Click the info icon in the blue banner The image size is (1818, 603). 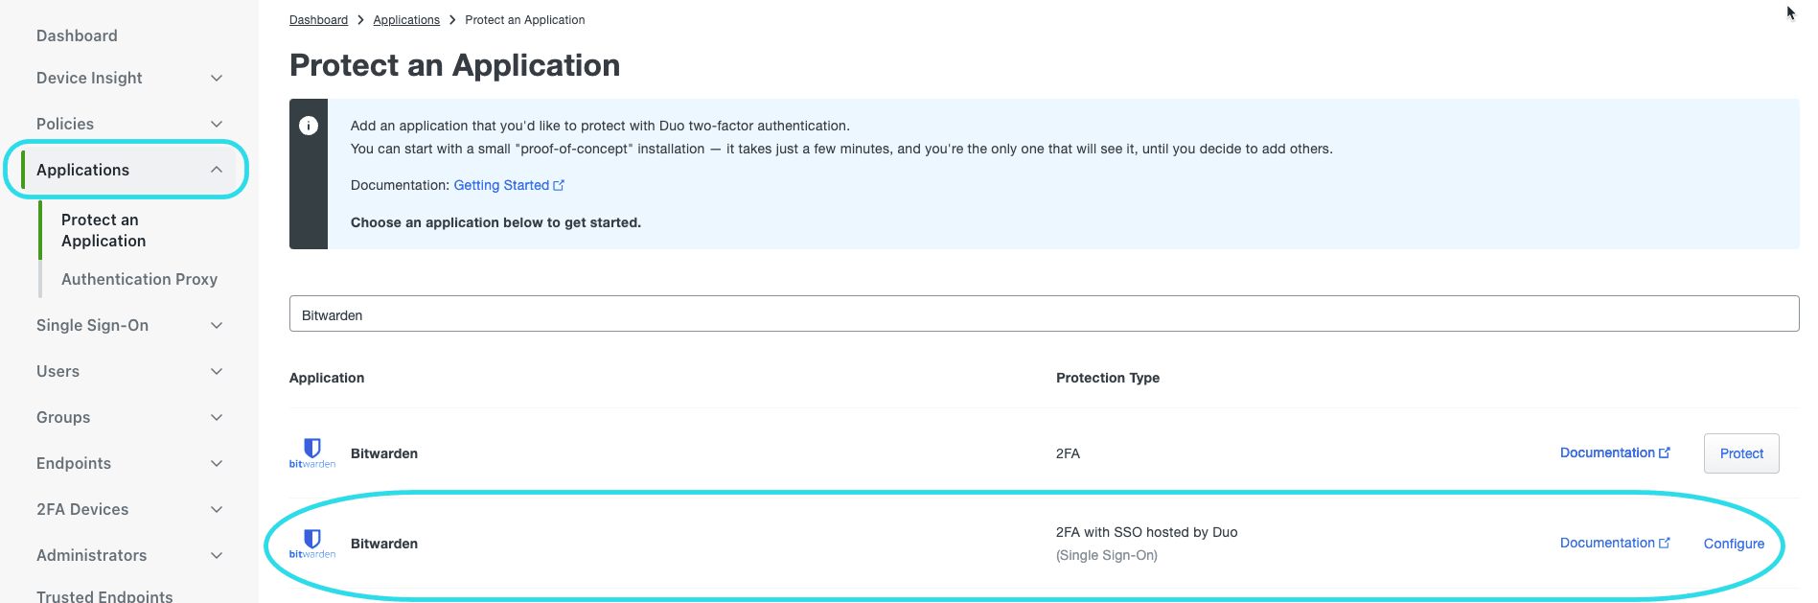[309, 126]
